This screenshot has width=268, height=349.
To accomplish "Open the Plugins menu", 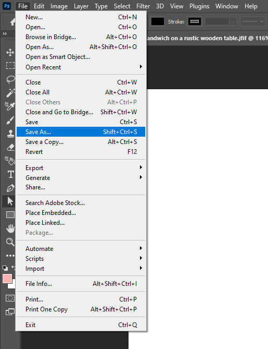I will (x=199, y=6).
